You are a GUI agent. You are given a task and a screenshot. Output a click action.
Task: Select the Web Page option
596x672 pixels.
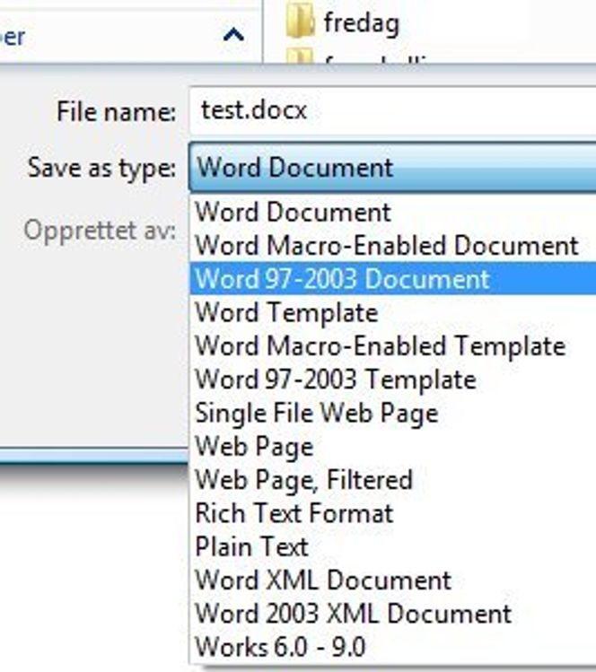[392, 446]
